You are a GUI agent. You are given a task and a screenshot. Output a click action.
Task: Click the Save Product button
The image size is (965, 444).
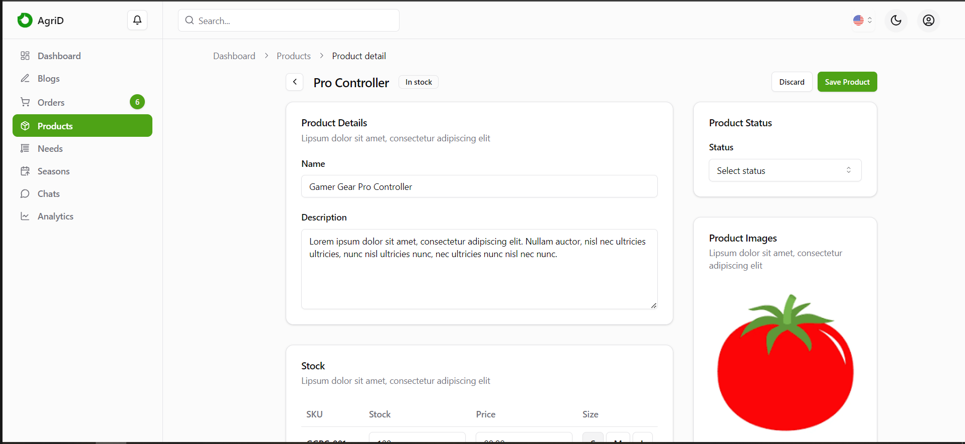click(847, 82)
